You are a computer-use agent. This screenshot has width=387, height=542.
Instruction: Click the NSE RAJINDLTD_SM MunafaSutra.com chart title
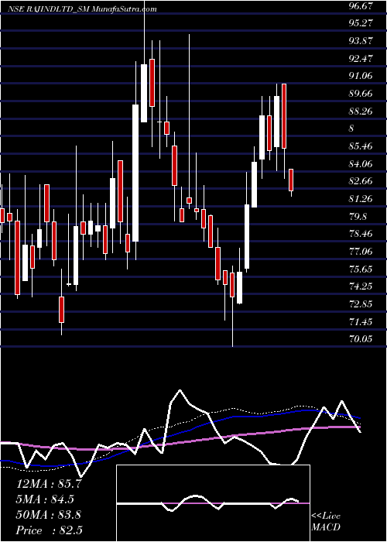[83, 9]
